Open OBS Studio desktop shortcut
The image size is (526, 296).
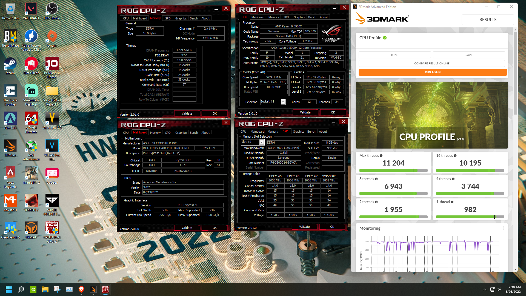click(52, 11)
